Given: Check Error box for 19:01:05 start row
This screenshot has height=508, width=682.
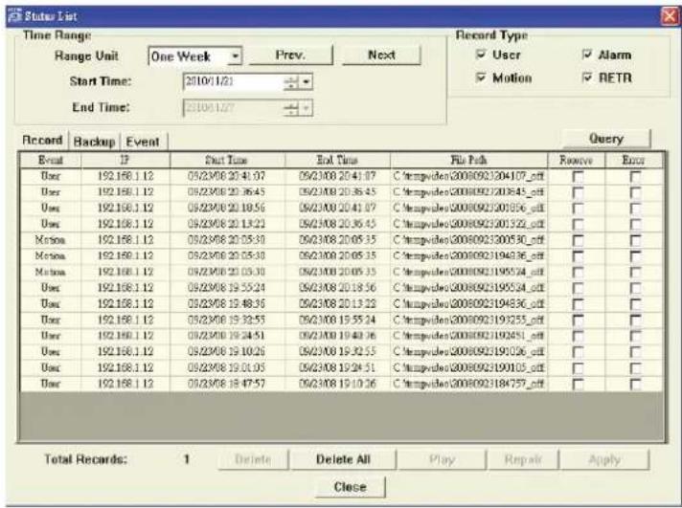Looking at the screenshot, I should [635, 368].
